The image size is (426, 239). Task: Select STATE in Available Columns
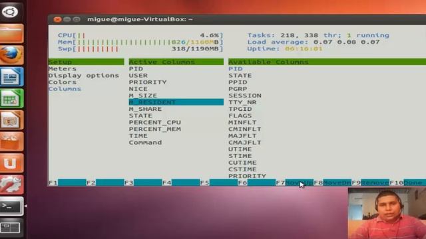[x=240, y=76]
